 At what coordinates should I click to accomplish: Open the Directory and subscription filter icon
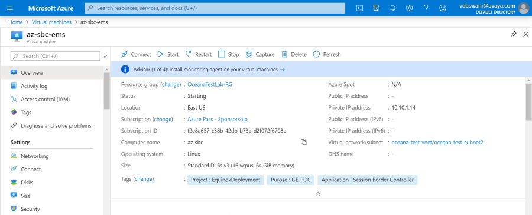(376, 8)
